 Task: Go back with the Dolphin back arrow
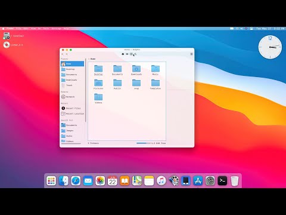63,54
